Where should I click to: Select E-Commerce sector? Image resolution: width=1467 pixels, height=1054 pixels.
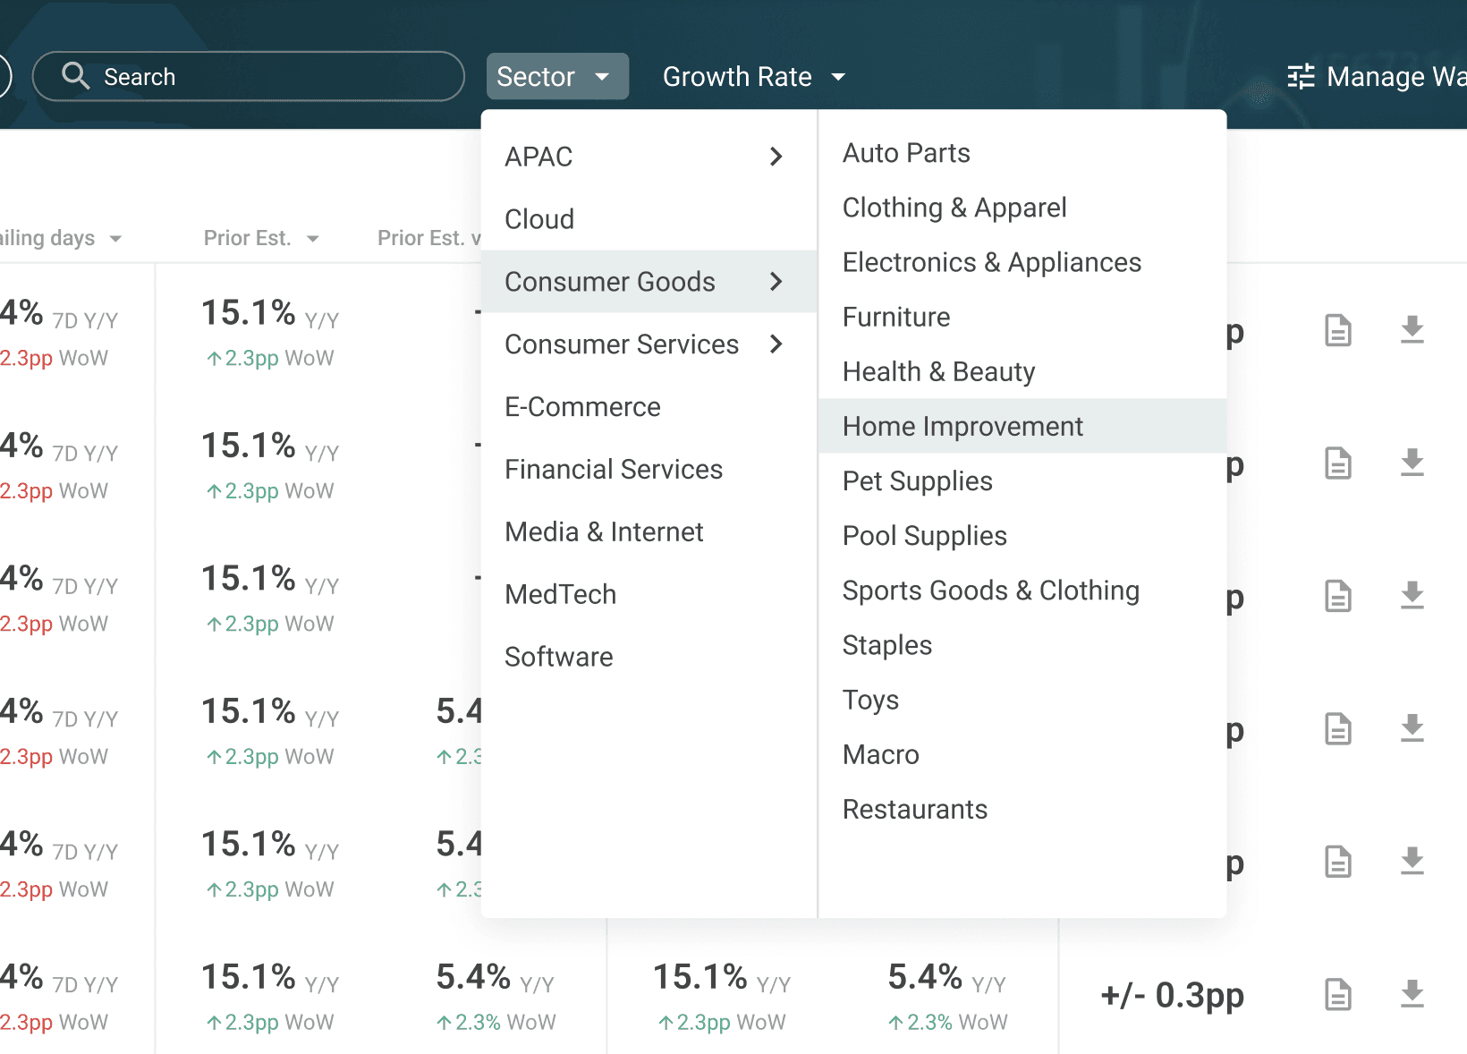pyautogui.click(x=649, y=407)
